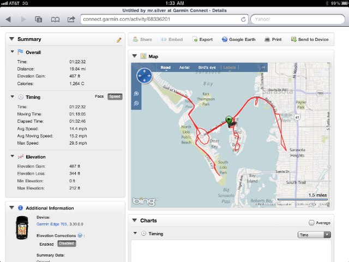Set Elevation Corrections to Enabled
Screen dimensions: 349x262
[46, 244]
